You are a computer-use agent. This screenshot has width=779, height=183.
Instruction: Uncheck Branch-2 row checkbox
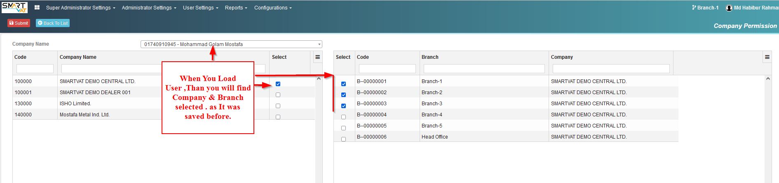coord(343,95)
